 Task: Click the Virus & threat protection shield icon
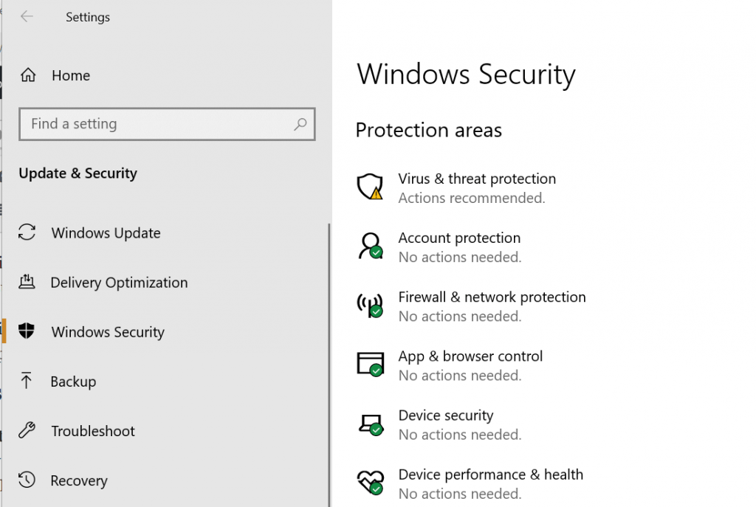coord(371,187)
